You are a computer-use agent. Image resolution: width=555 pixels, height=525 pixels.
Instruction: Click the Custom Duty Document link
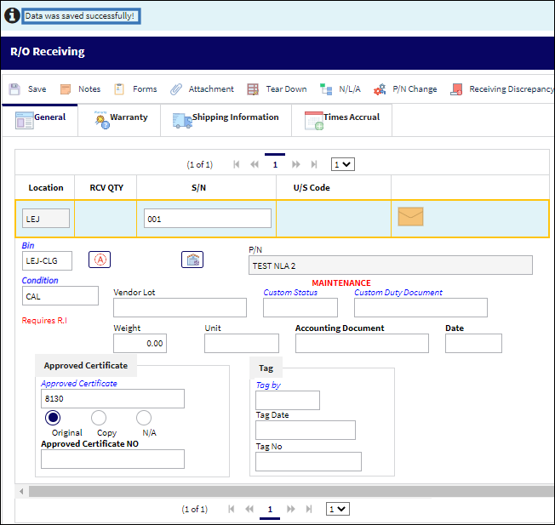point(398,293)
